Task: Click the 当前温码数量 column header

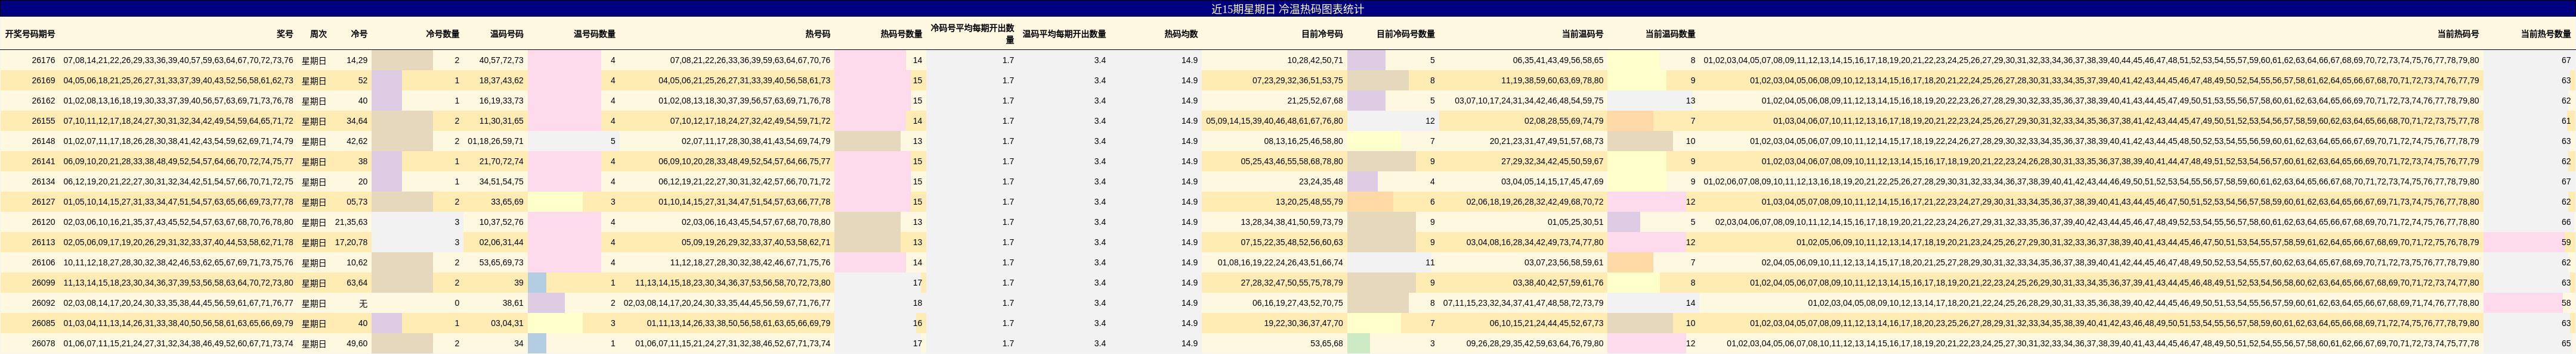Action: point(1670,34)
